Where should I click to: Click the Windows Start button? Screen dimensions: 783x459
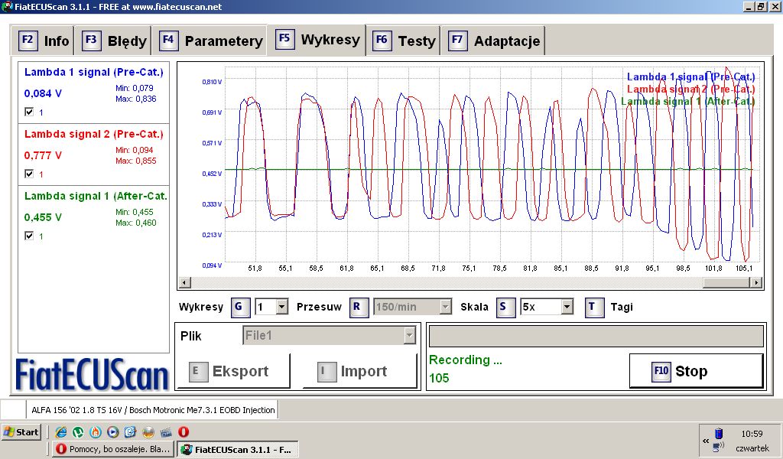[21, 432]
